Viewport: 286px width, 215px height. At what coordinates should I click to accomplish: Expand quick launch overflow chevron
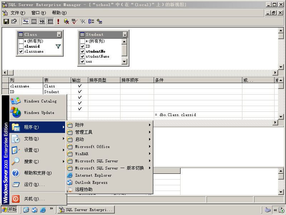pos(51,209)
